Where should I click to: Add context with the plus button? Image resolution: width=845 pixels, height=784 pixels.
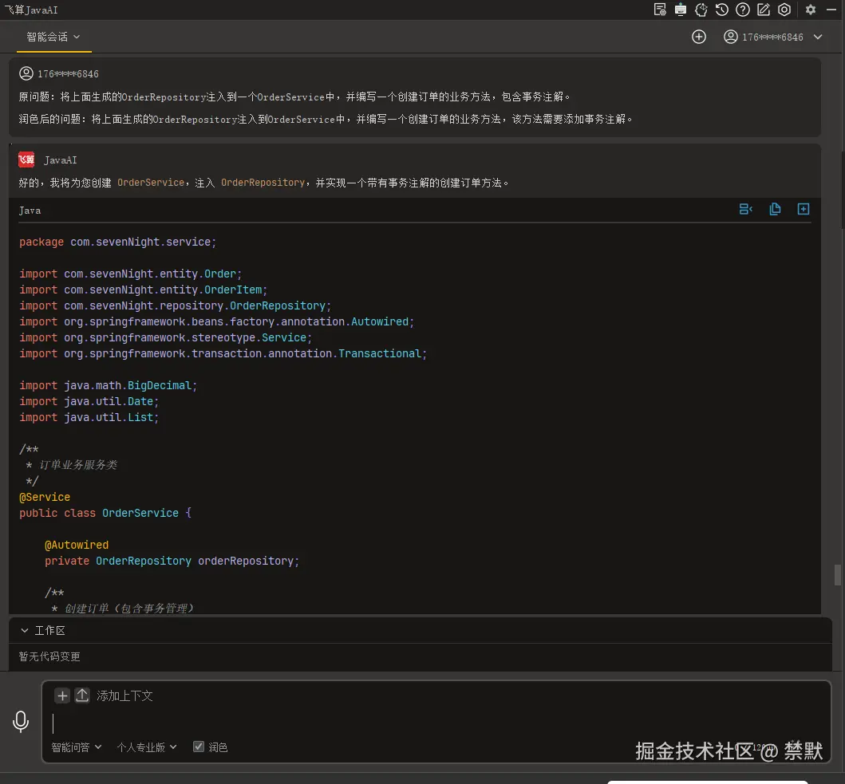62,695
